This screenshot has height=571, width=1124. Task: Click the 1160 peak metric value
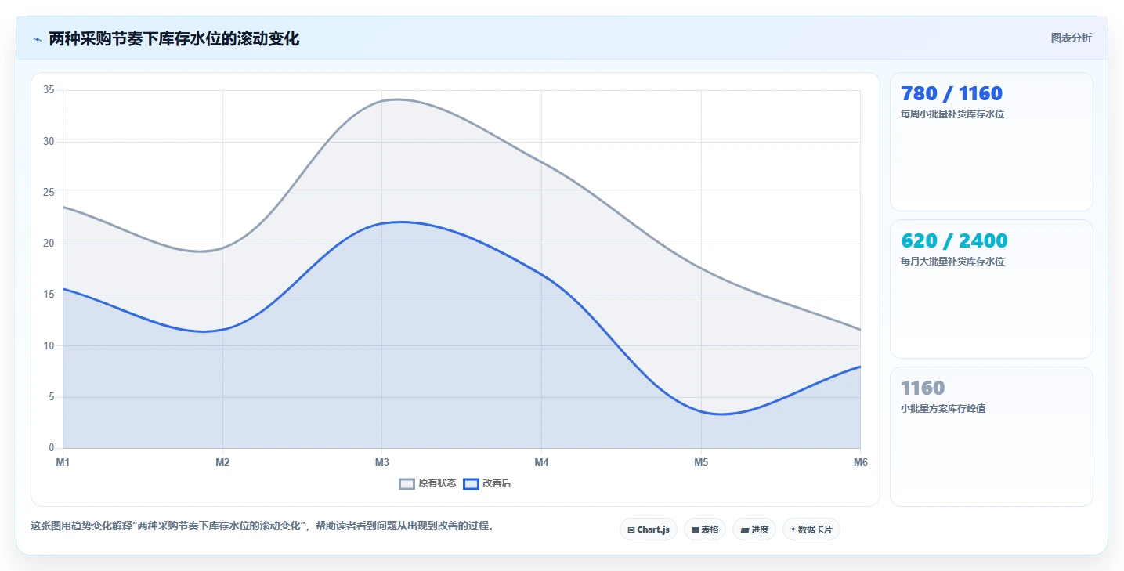(923, 388)
